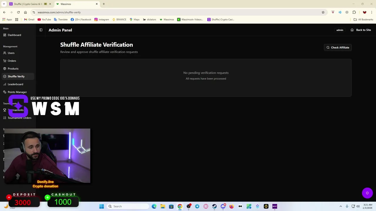Switch to the Wassimos browser tab

76,4
